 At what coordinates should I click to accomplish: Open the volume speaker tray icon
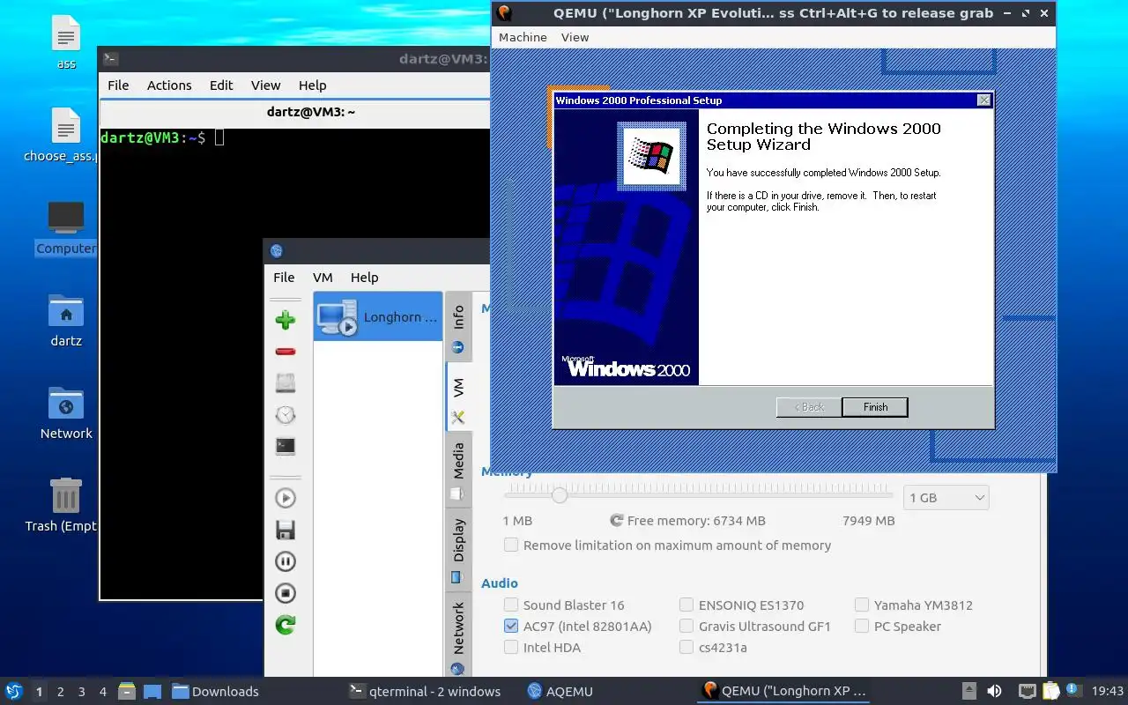point(994,691)
